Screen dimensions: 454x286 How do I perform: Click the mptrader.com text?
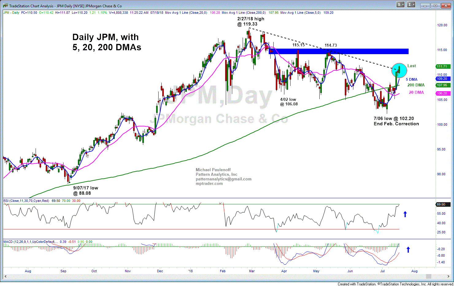coord(209,184)
